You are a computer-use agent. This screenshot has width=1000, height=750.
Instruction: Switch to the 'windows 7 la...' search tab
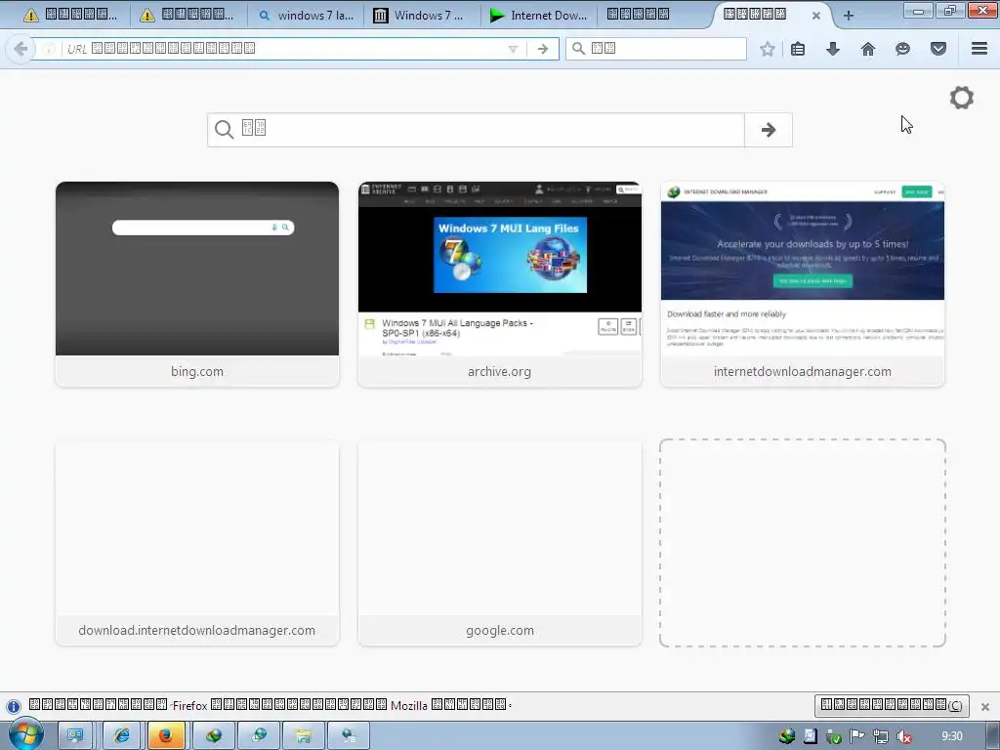(x=305, y=16)
